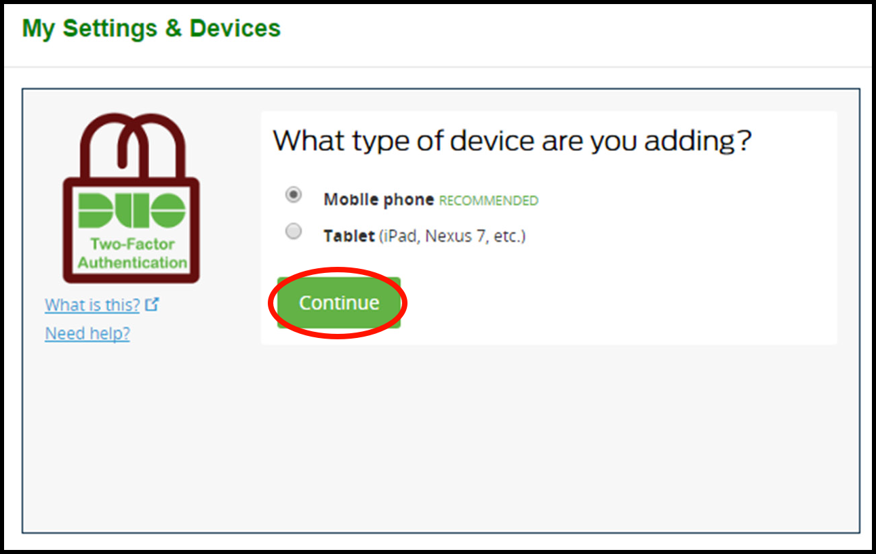Click the bold "Mobile phone" label text

coord(379,200)
